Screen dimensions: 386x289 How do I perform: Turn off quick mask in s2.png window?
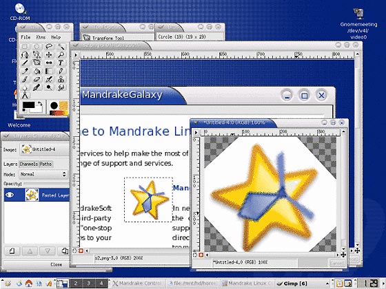tap(75, 251)
